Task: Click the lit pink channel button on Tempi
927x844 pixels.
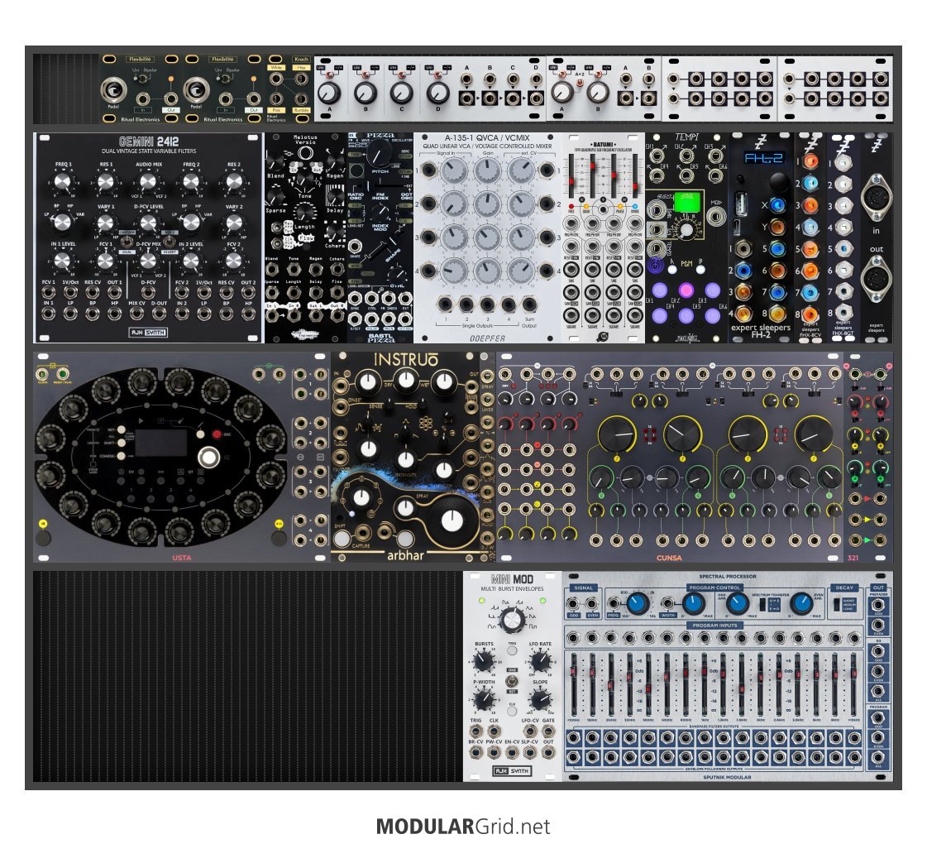Action: pyautogui.click(x=686, y=290)
